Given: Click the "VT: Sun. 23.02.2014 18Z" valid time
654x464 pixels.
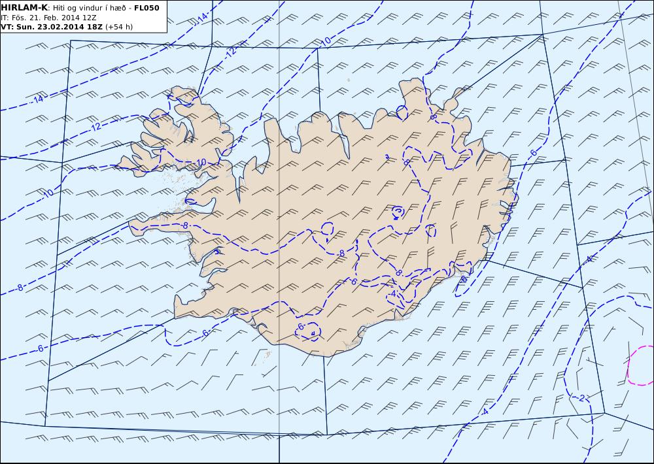Looking at the screenshot, I should pos(52,27).
